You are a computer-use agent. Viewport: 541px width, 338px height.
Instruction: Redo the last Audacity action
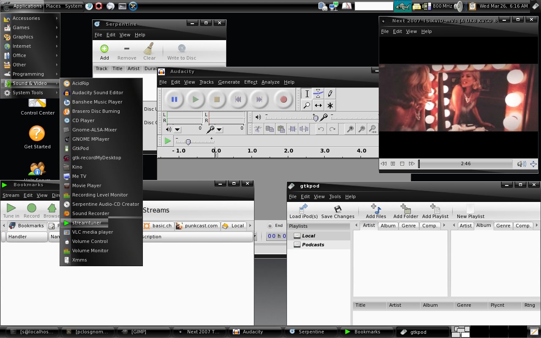tap(333, 129)
